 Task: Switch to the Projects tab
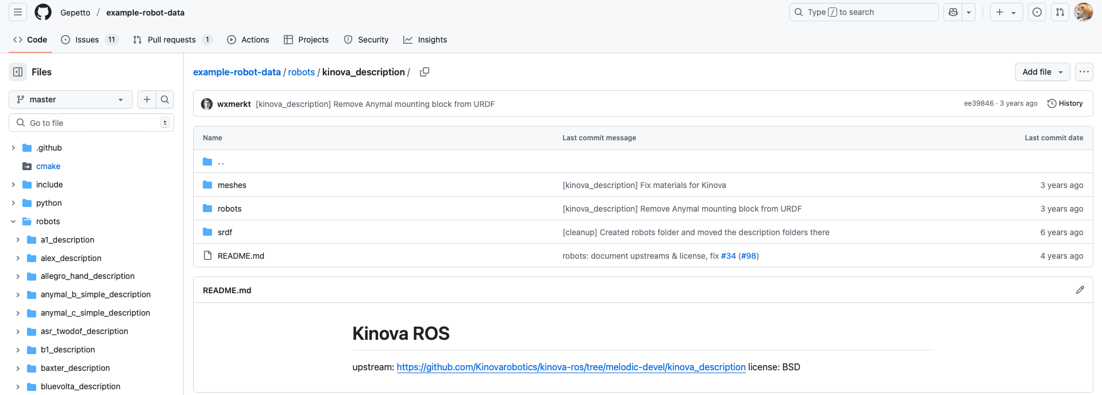click(306, 40)
